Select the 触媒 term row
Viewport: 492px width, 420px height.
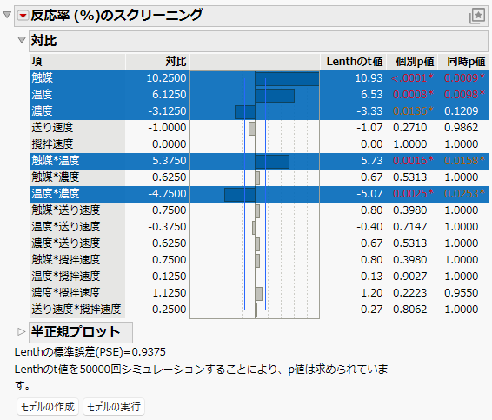pos(259,78)
